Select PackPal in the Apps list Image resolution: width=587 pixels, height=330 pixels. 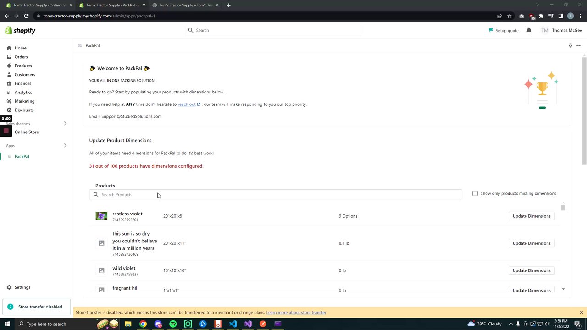(x=22, y=157)
